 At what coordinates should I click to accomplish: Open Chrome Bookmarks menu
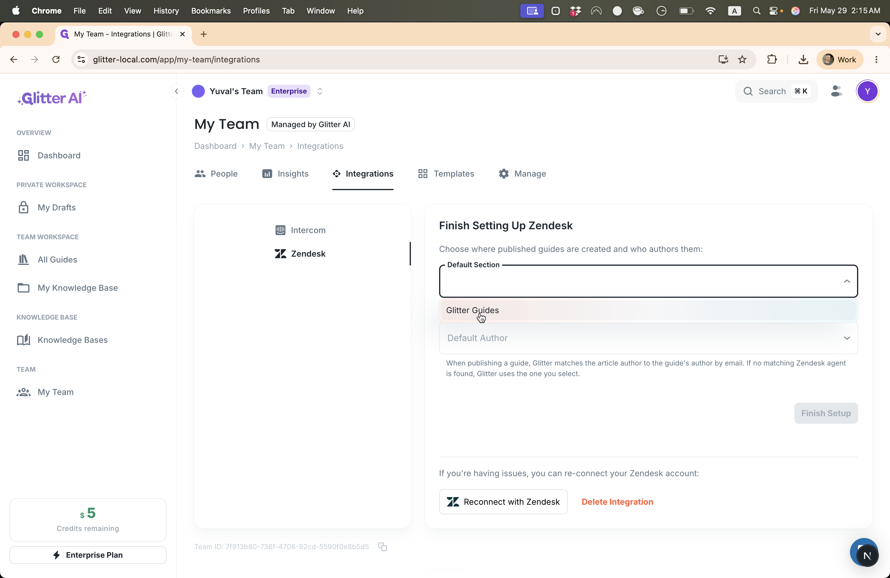tap(211, 11)
